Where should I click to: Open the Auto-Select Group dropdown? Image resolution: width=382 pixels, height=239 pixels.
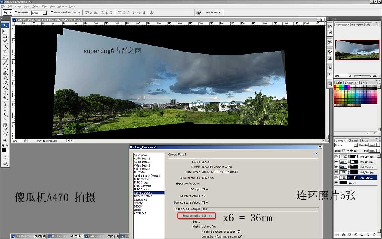click(45, 13)
